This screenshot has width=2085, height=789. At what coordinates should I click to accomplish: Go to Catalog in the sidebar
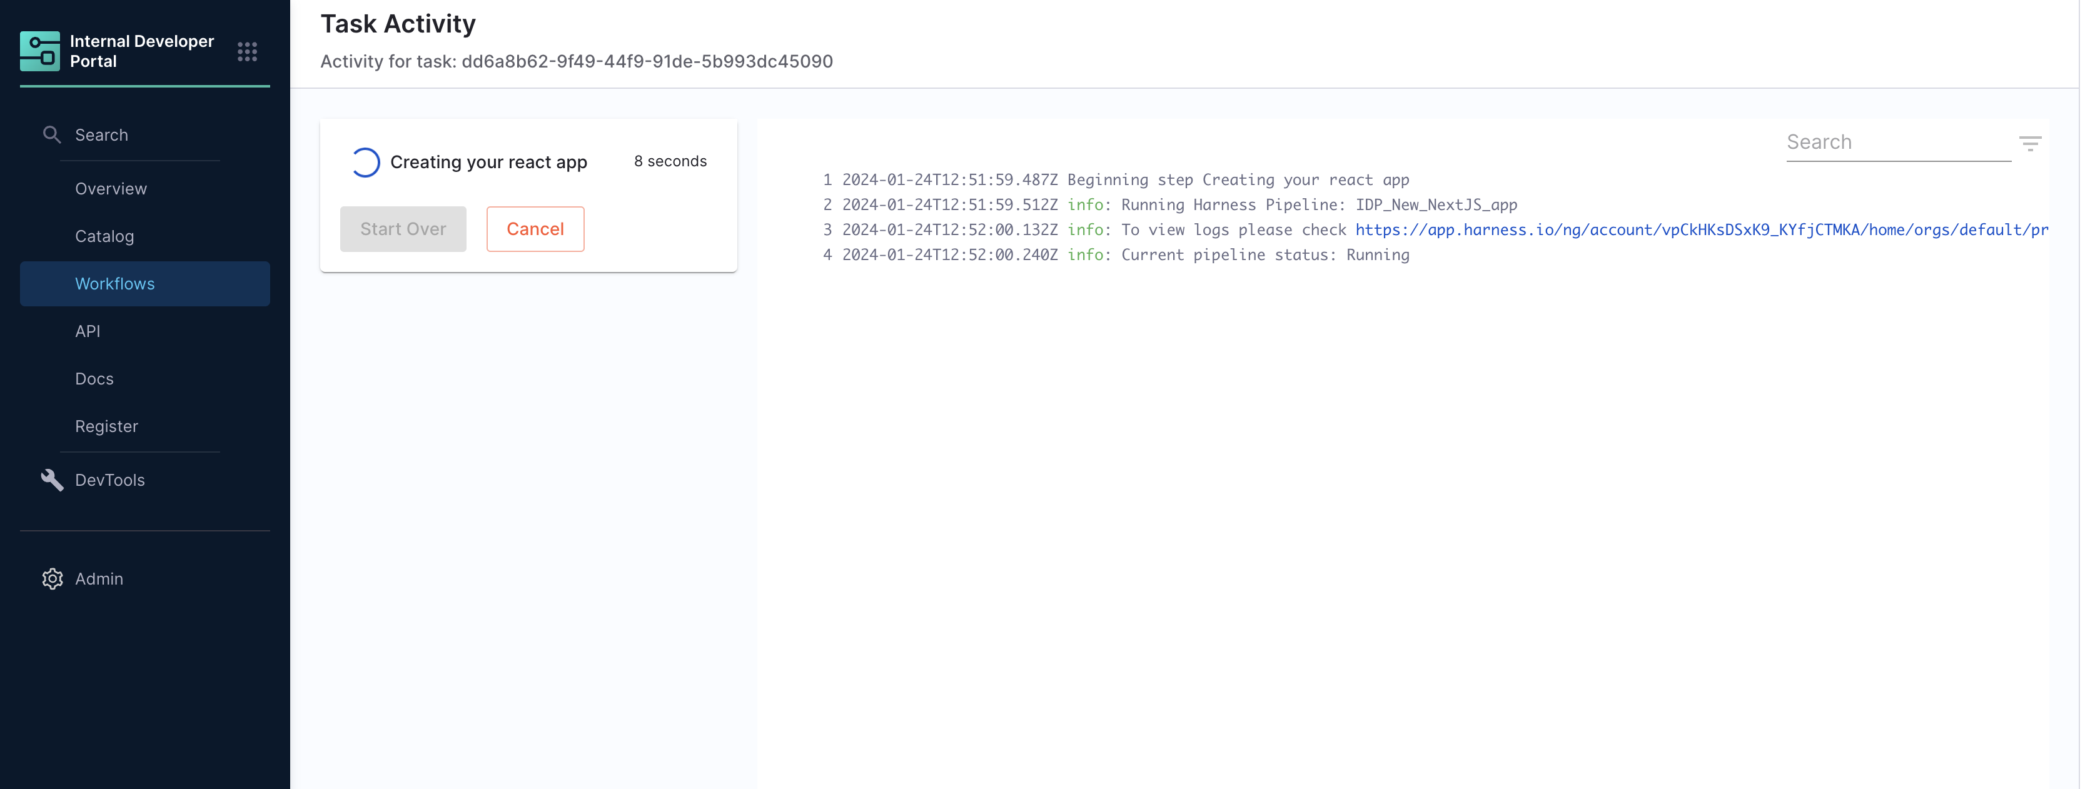coord(104,236)
